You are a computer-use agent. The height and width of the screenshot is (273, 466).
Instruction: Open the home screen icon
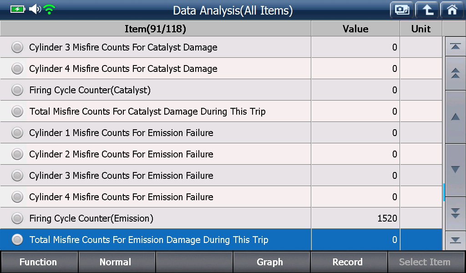click(x=452, y=10)
